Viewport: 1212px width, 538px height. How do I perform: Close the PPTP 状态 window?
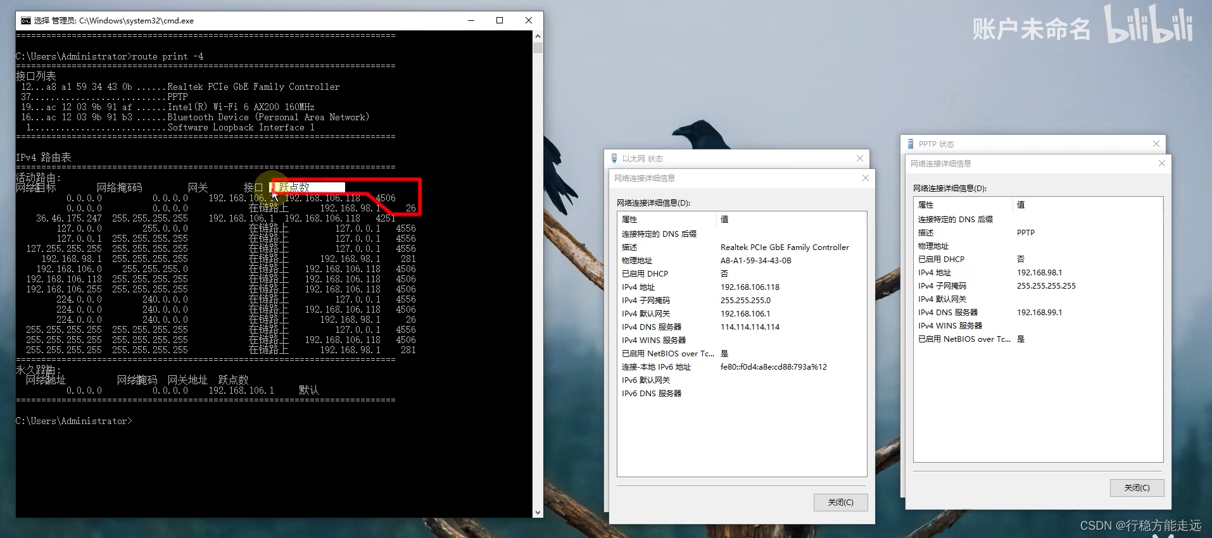[1156, 144]
